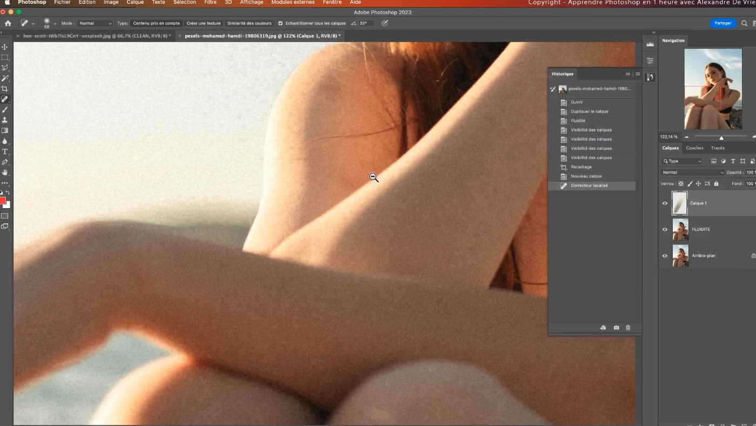Select the Crop tool in toolbar
This screenshot has width=756, height=426.
pyautogui.click(x=5, y=89)
